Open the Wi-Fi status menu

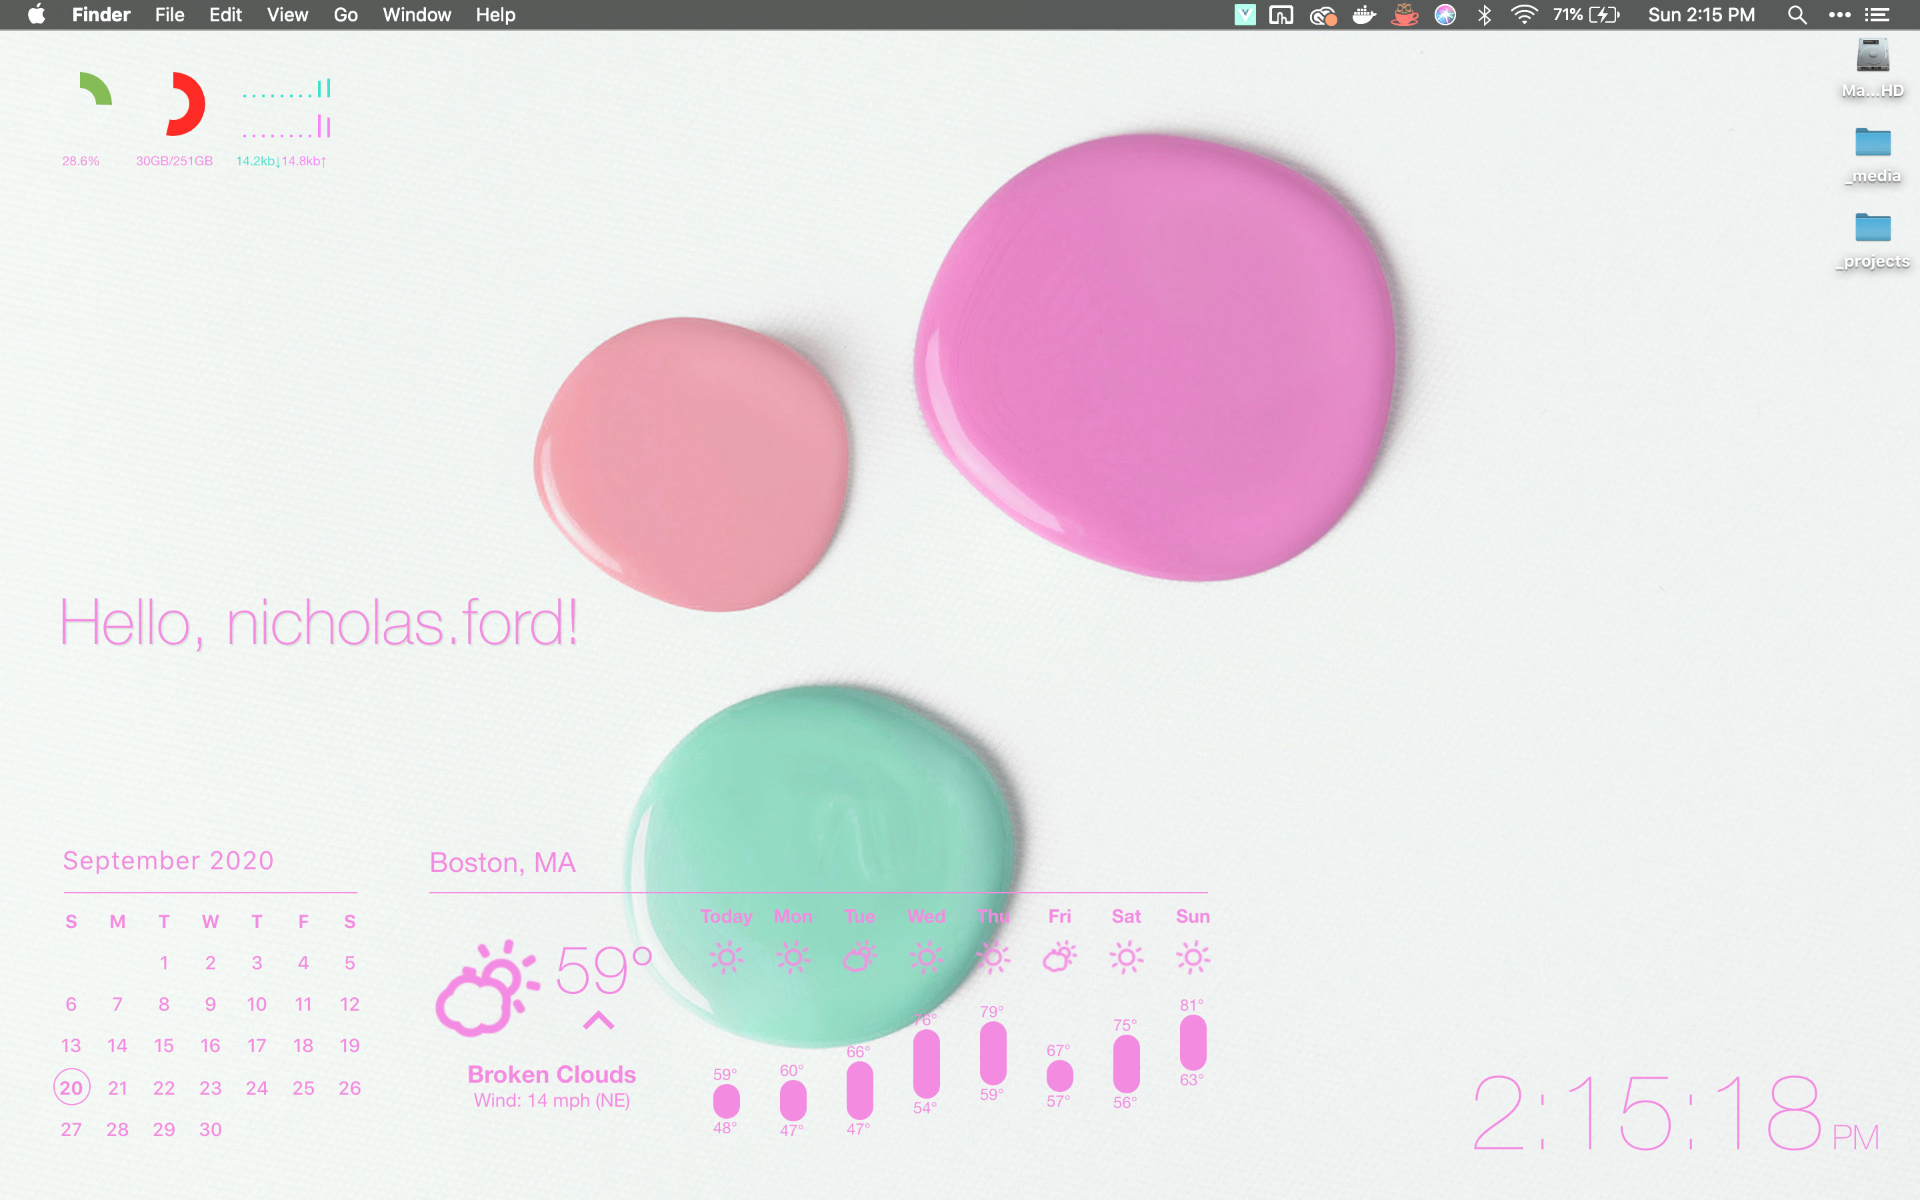pos(1523,15)
